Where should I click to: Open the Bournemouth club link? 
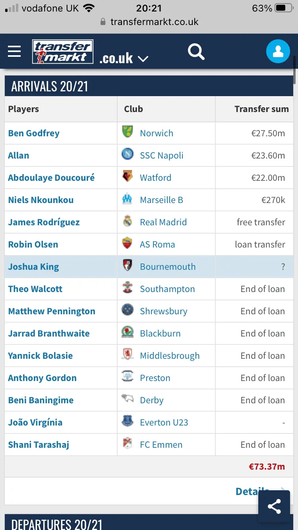pyautogui.click(x=168, y=267)
